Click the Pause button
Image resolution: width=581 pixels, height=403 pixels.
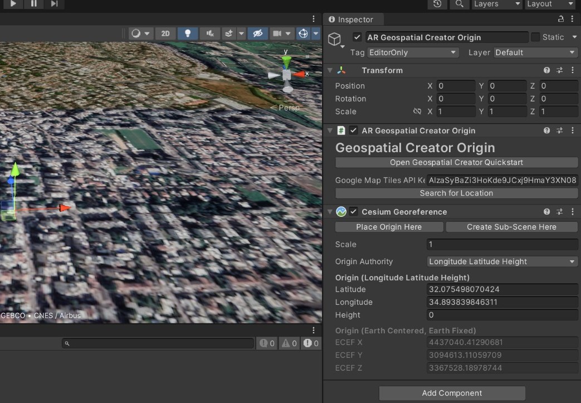click(x=34, y=4)
